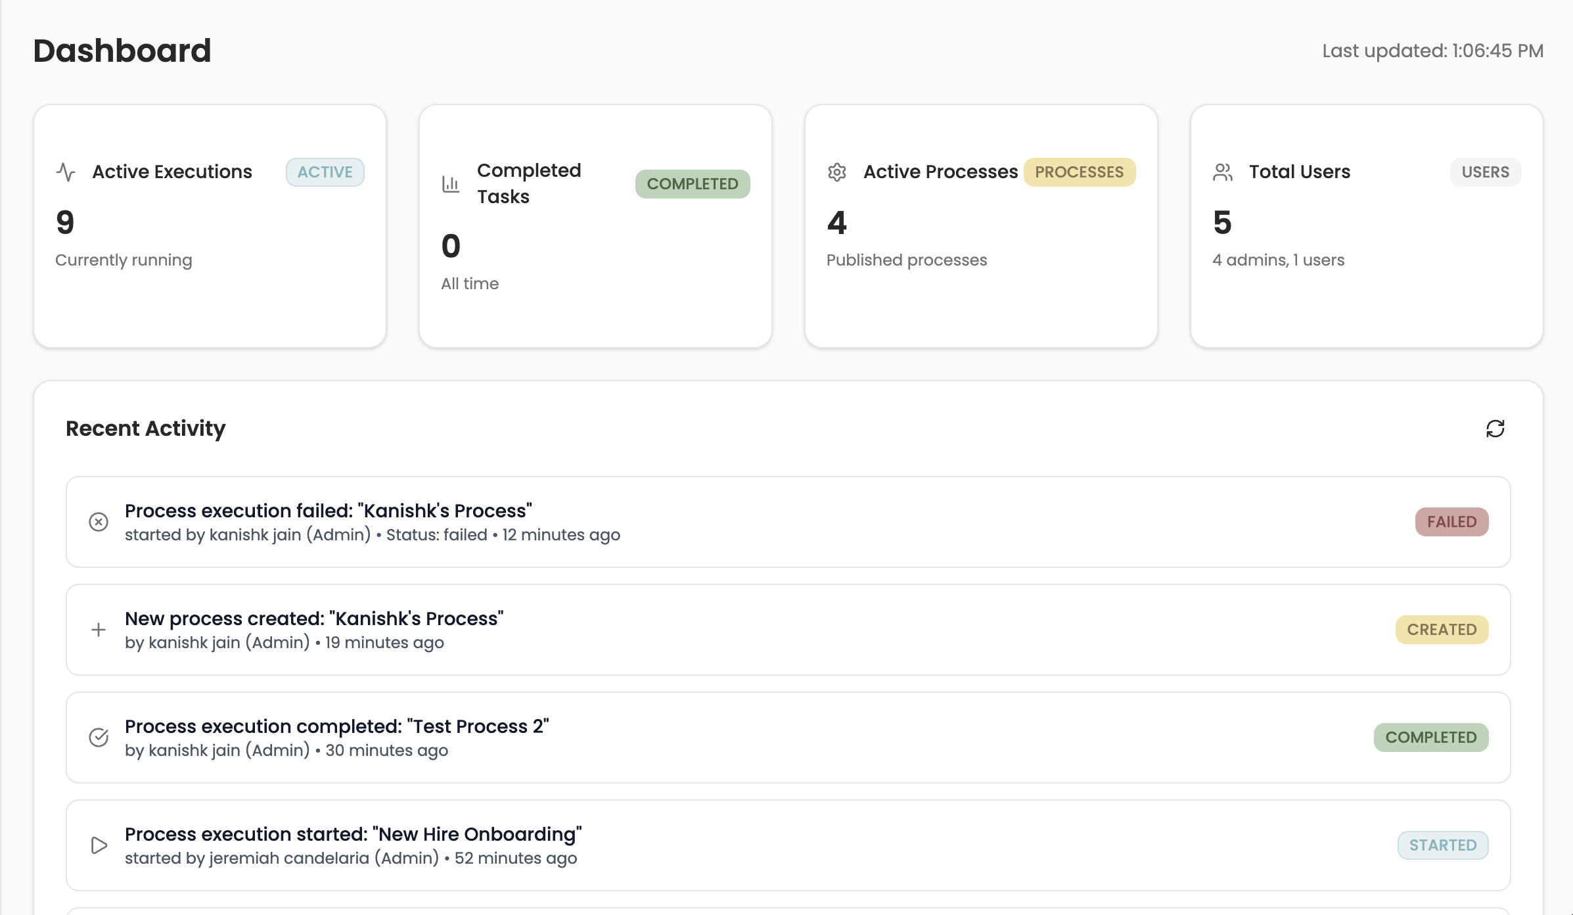Select the Dashboard heading

point(122,50)
